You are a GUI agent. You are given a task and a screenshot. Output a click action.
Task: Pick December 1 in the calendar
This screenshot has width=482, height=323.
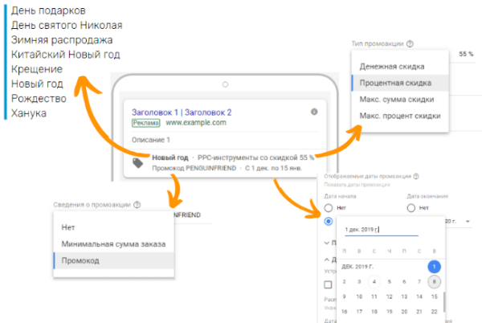pyautogui.click(x=433, y=267)
